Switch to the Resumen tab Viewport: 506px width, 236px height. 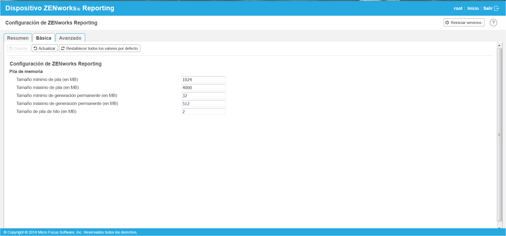[18, 38]
